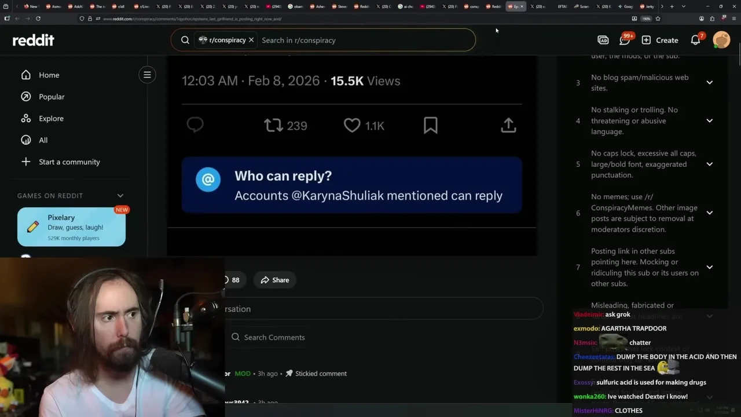Switch to the r/all tab
Viewport: 741px width, 417px height.
(118, 6)
